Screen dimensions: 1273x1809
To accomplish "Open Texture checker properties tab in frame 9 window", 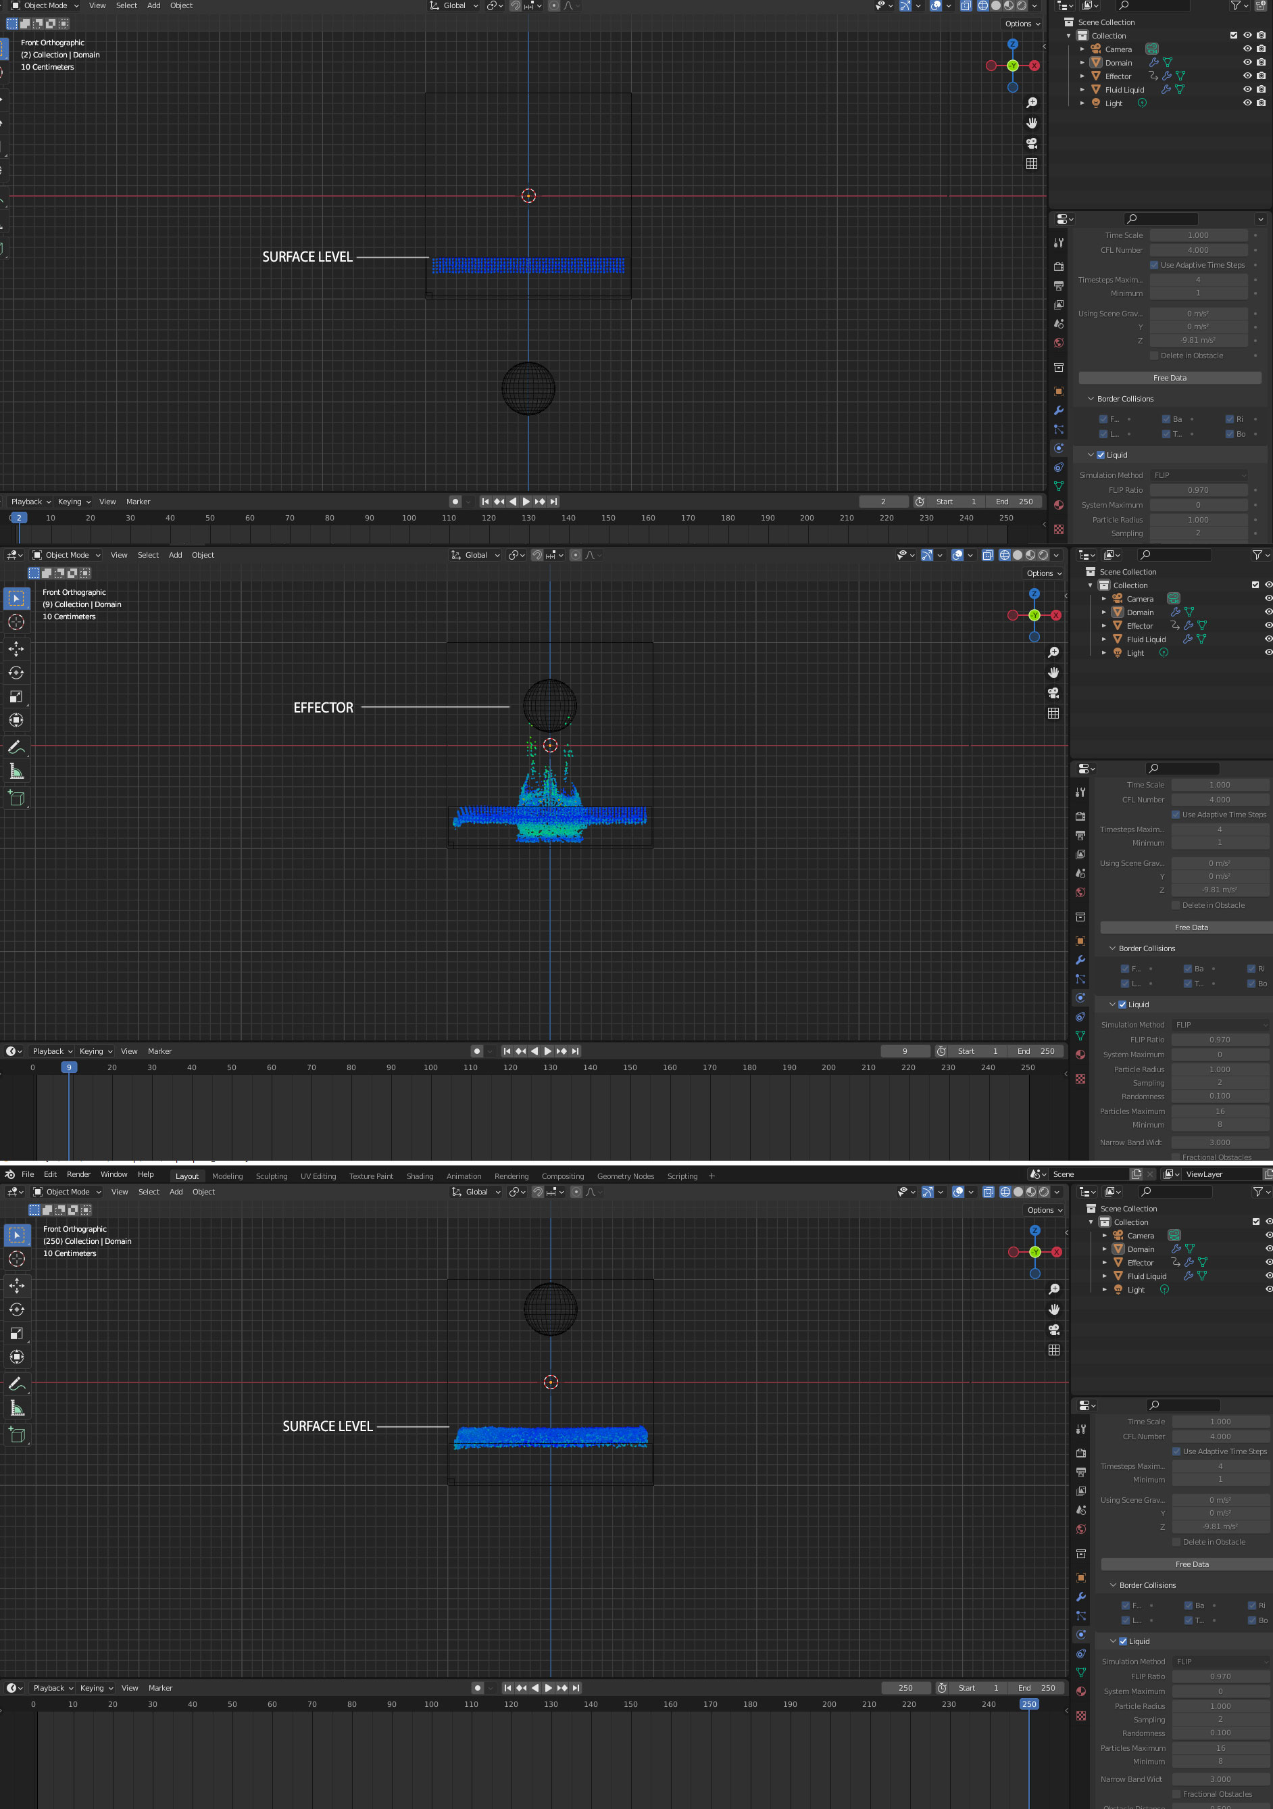I will tap(1080, 1080).
